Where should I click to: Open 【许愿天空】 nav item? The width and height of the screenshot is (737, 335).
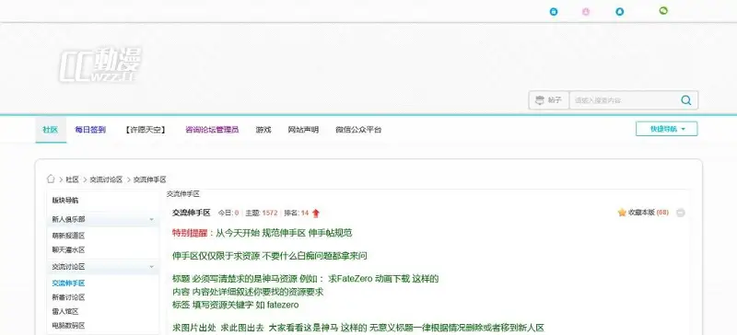(146, 130)
